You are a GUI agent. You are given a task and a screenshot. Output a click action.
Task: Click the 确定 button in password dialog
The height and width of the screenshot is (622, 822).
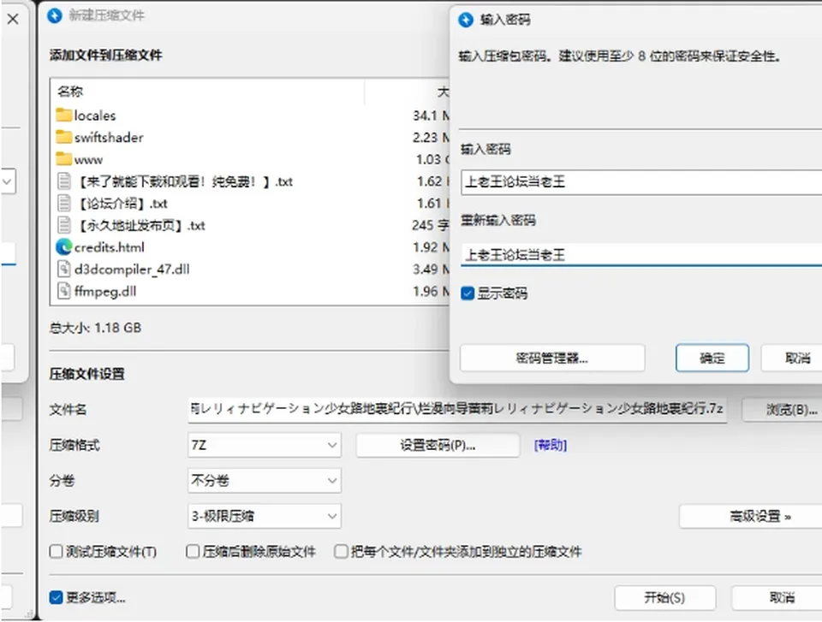712,358
